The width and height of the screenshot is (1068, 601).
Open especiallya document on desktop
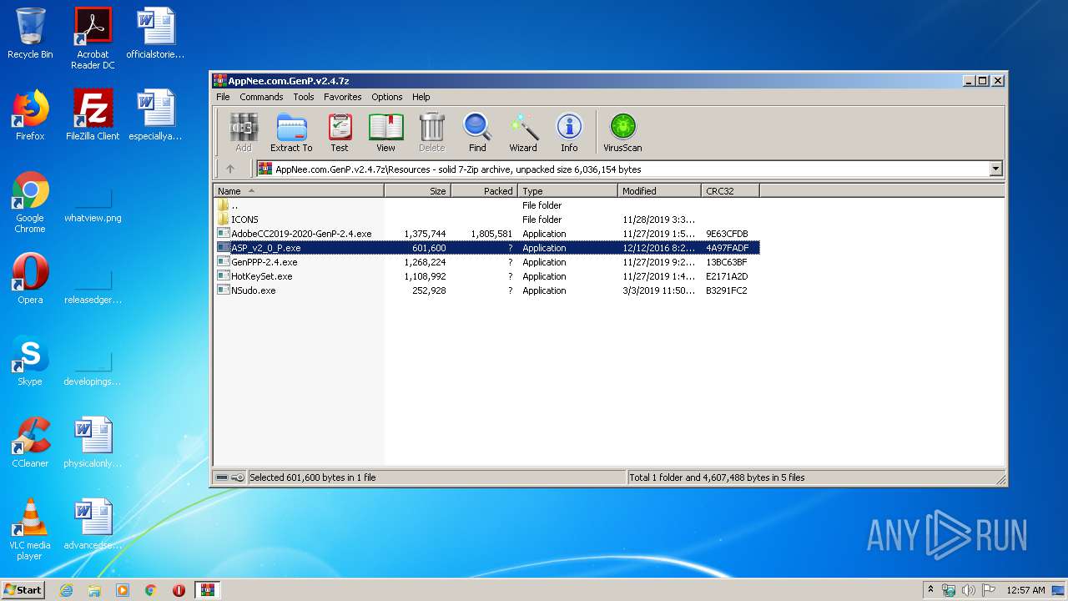(x=155, y=115)
